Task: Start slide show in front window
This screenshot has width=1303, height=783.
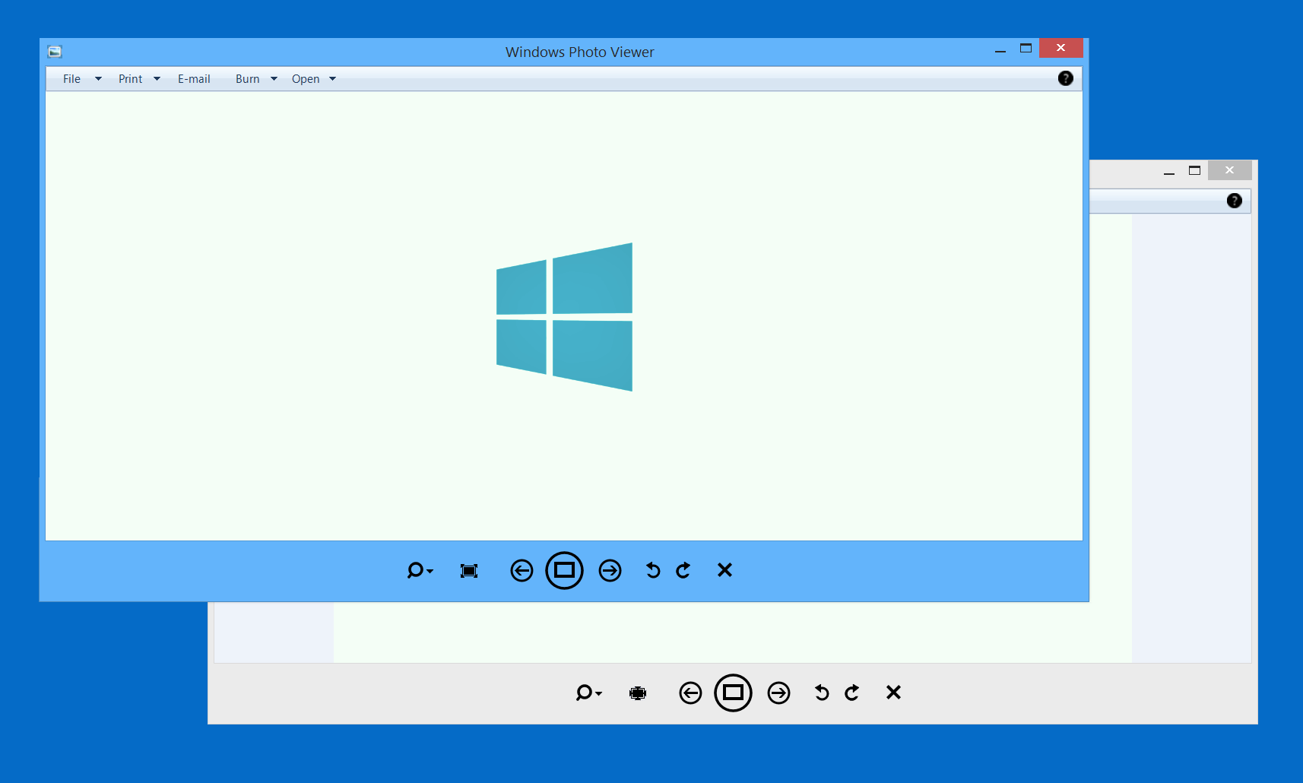Action: click(564, 570)
